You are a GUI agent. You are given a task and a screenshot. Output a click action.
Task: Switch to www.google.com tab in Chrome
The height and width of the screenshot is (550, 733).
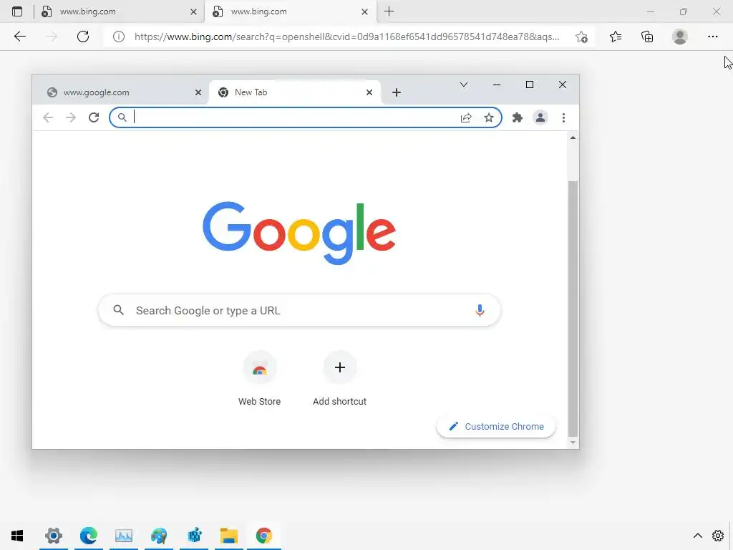(x=122, y=92)
